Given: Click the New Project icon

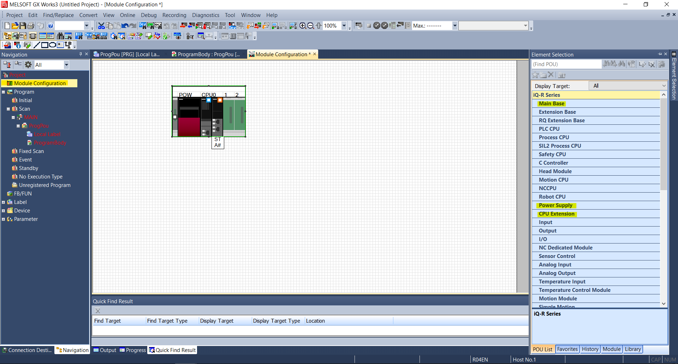Looking at the screenshot, I should [7, 25].
